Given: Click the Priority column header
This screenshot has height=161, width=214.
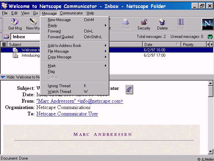Looking at the screenshot, I should [194, 45].
